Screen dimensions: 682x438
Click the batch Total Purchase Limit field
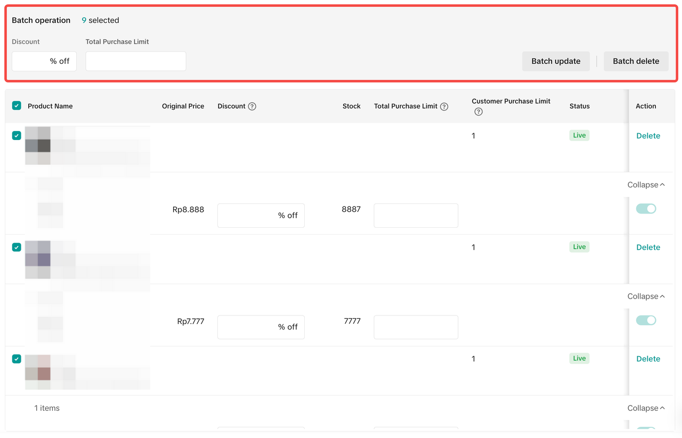coord(135,61)
